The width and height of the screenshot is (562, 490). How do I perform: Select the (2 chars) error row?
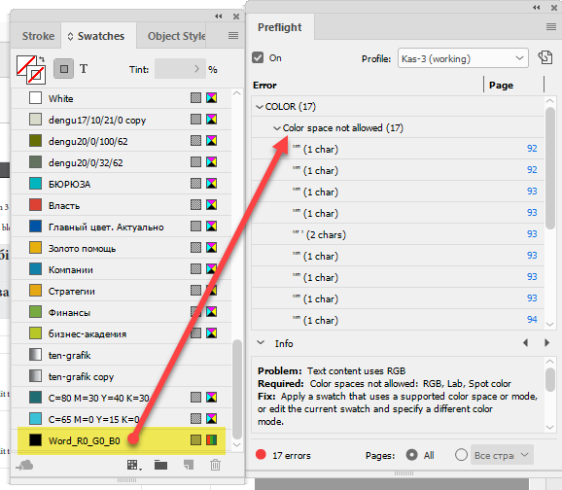point(398,234)
